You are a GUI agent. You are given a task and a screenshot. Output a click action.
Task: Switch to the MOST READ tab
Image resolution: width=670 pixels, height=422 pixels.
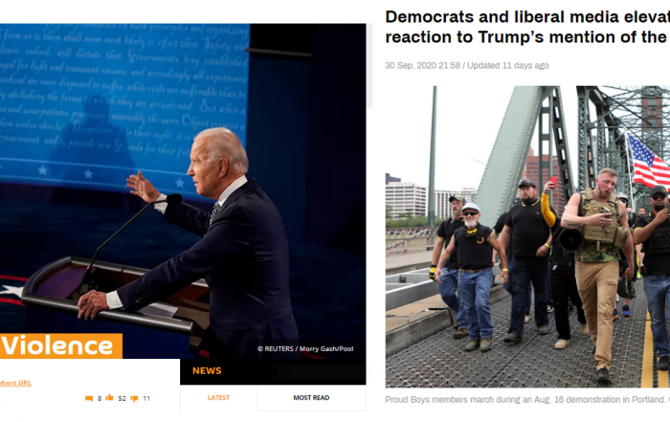(x=311, y=398)
